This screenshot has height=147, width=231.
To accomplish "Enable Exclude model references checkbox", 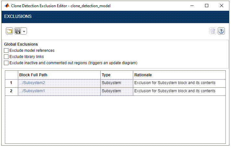I will coord(6,51).
